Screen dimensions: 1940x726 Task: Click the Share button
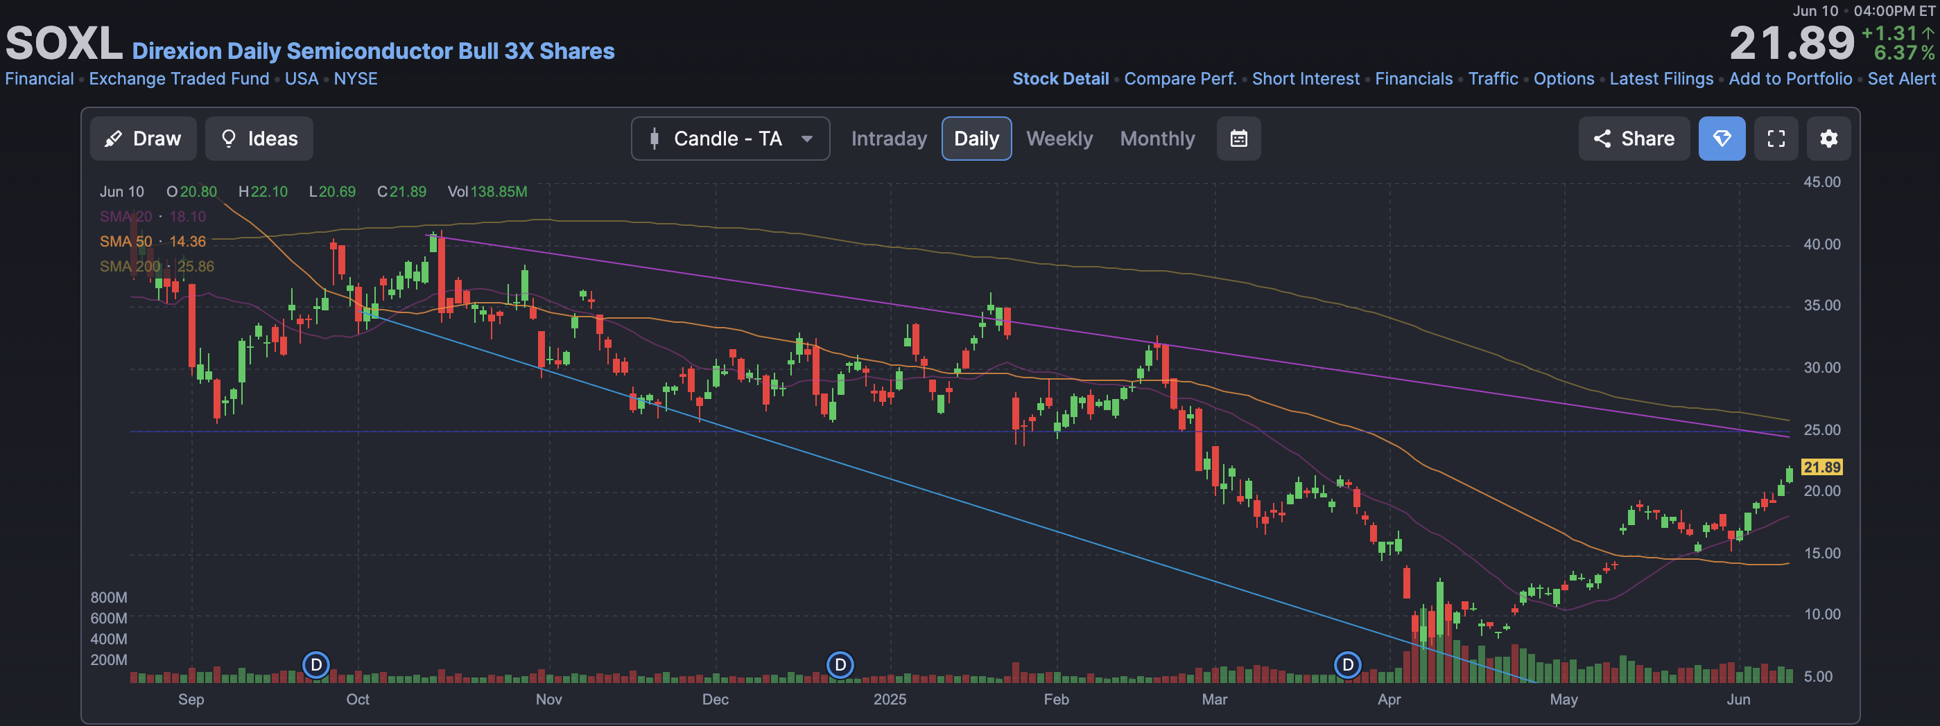click(1634, 139)
